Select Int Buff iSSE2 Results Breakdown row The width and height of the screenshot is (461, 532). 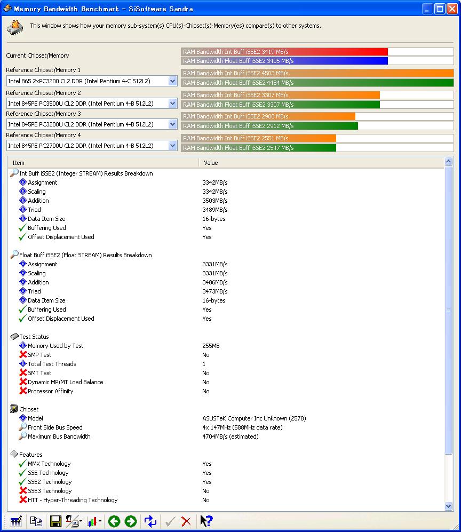pos(226,173)
